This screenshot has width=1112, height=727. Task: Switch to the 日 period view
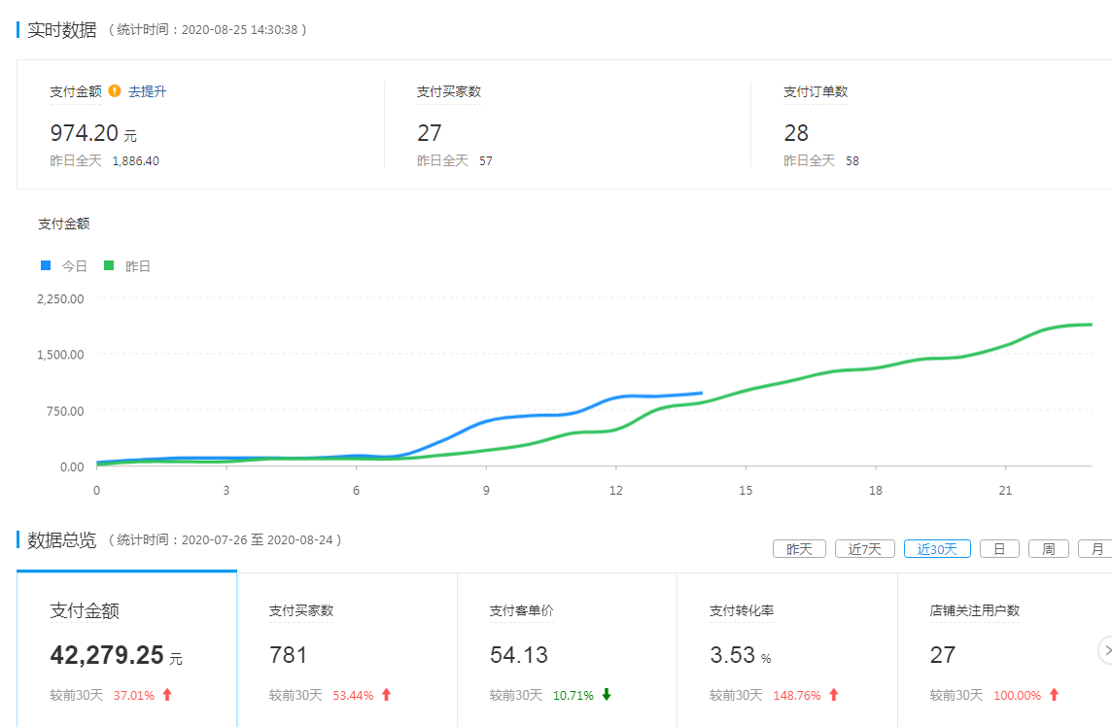[x=999, y=549]
